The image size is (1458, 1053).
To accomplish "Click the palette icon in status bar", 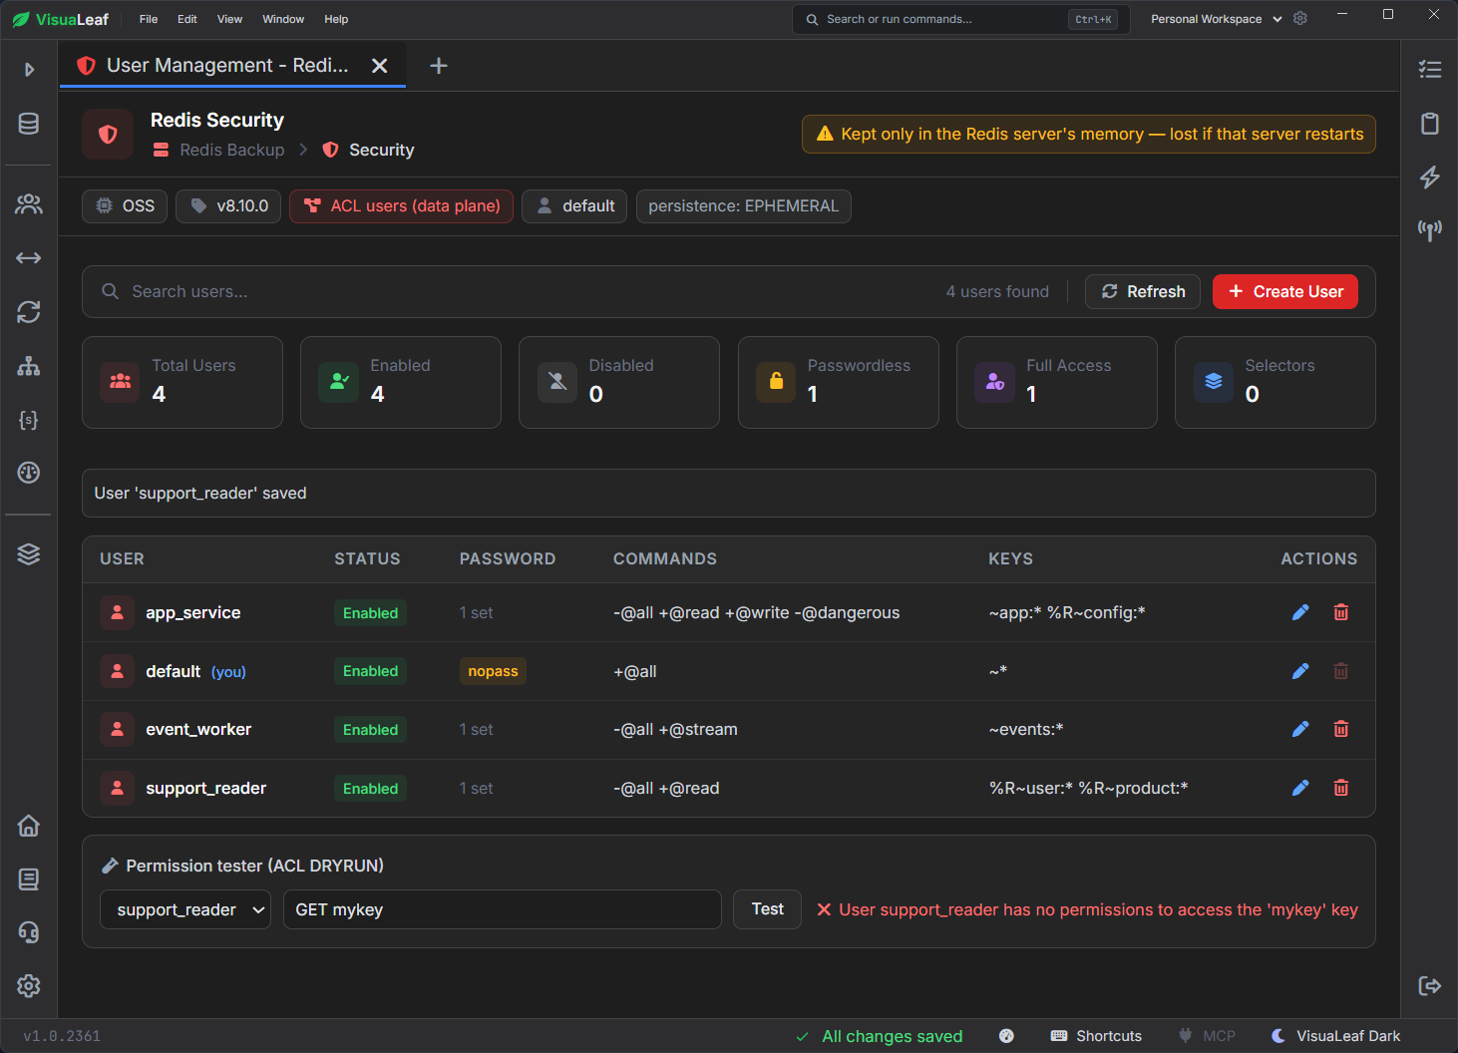I will pyautogui.click(x=1006, y=1036).
